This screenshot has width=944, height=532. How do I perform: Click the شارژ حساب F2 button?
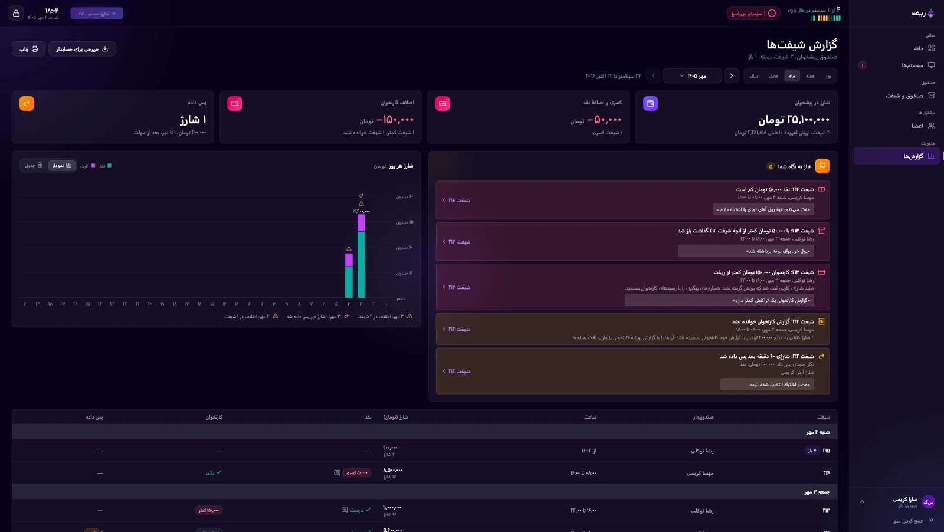pyautogui.click(x=97, y=13)
